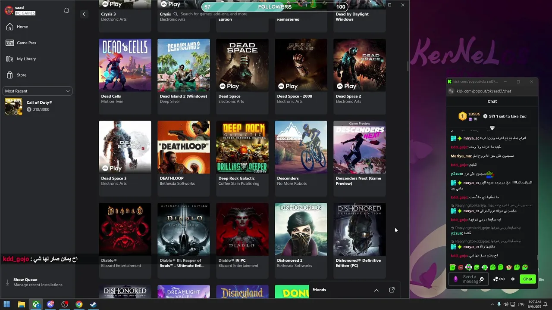This screenshot has width=552, height=310.
Task: Open Dishonored Definitive Edition (PC) tile
Action: coord(360,240)
